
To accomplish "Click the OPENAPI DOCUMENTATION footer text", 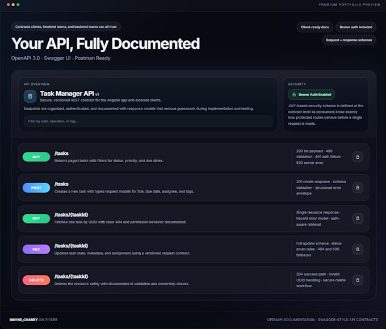I will pyautogui.click(x=322, y=320).
